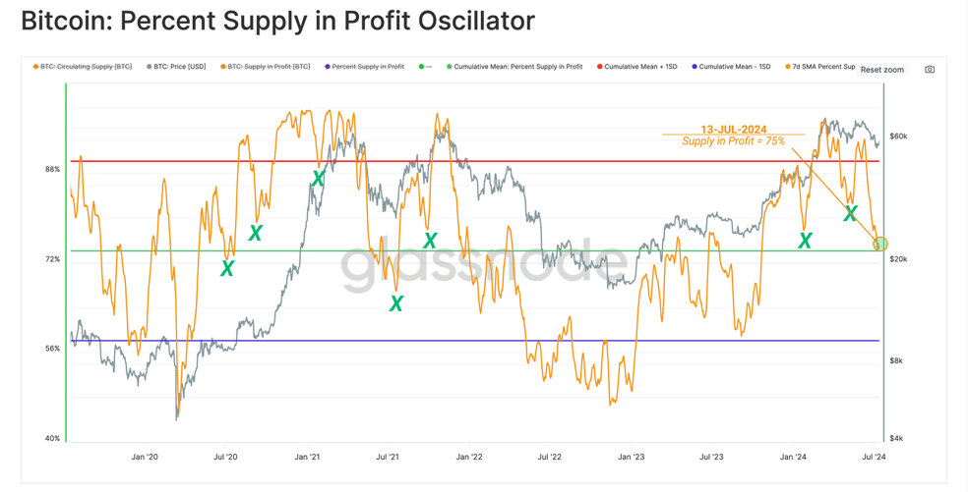This screenshot has width=968, height=492.
Task: Toggle the 7d SMA Percent Supply legend
Action: pos(819,67)
